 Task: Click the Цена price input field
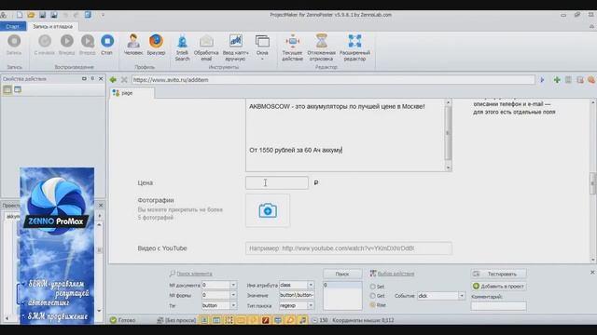pos(277,182)
